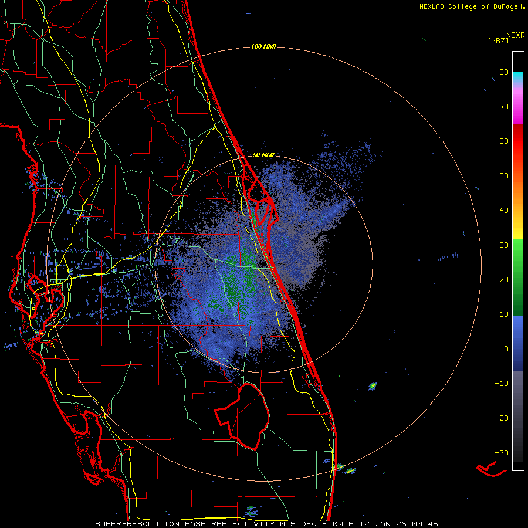Screen dimensions: 528x528
Task: Click the Lake Okeechobee outline
Action: pos(242,416)
